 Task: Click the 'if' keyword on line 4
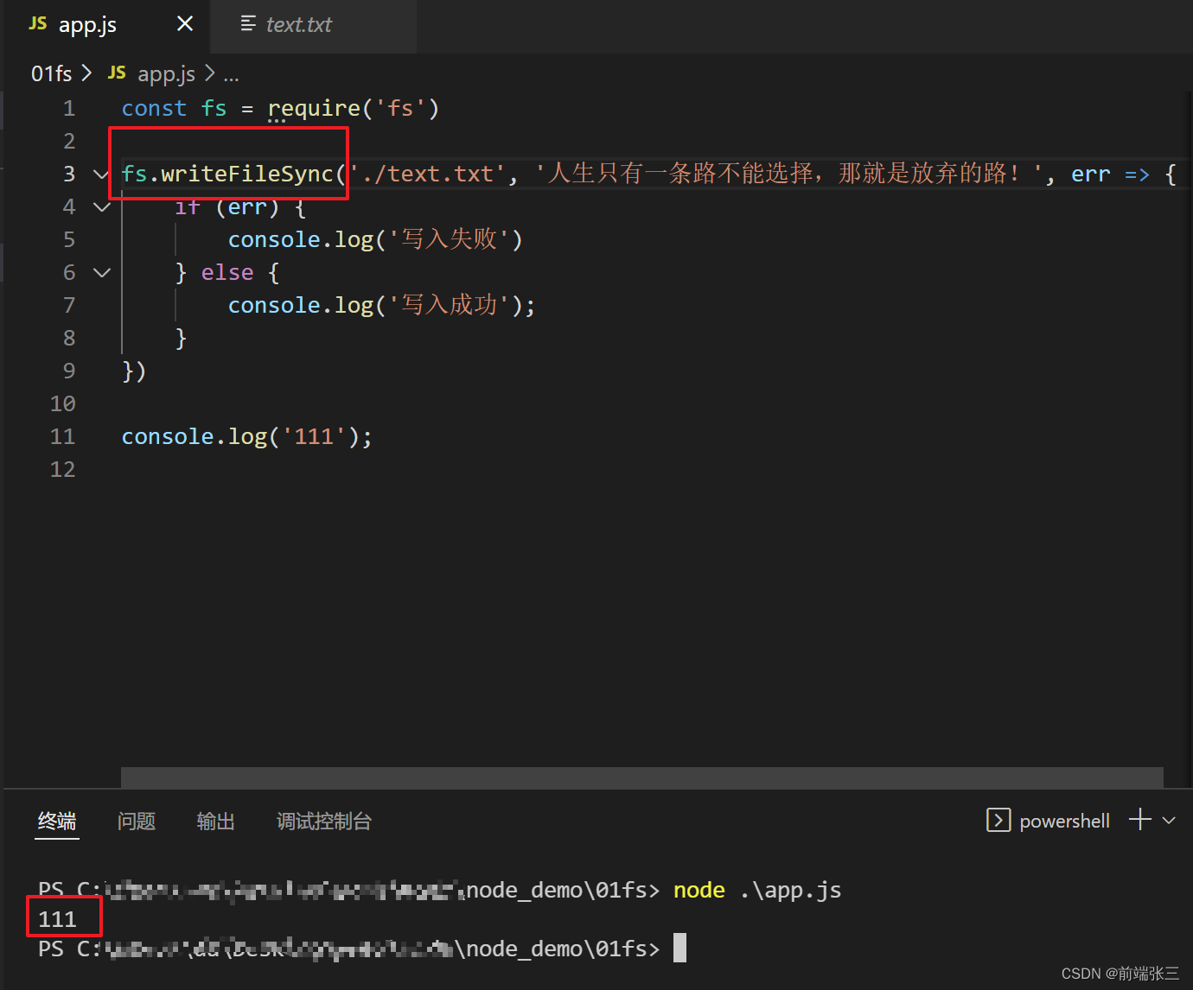coord(188,207)
